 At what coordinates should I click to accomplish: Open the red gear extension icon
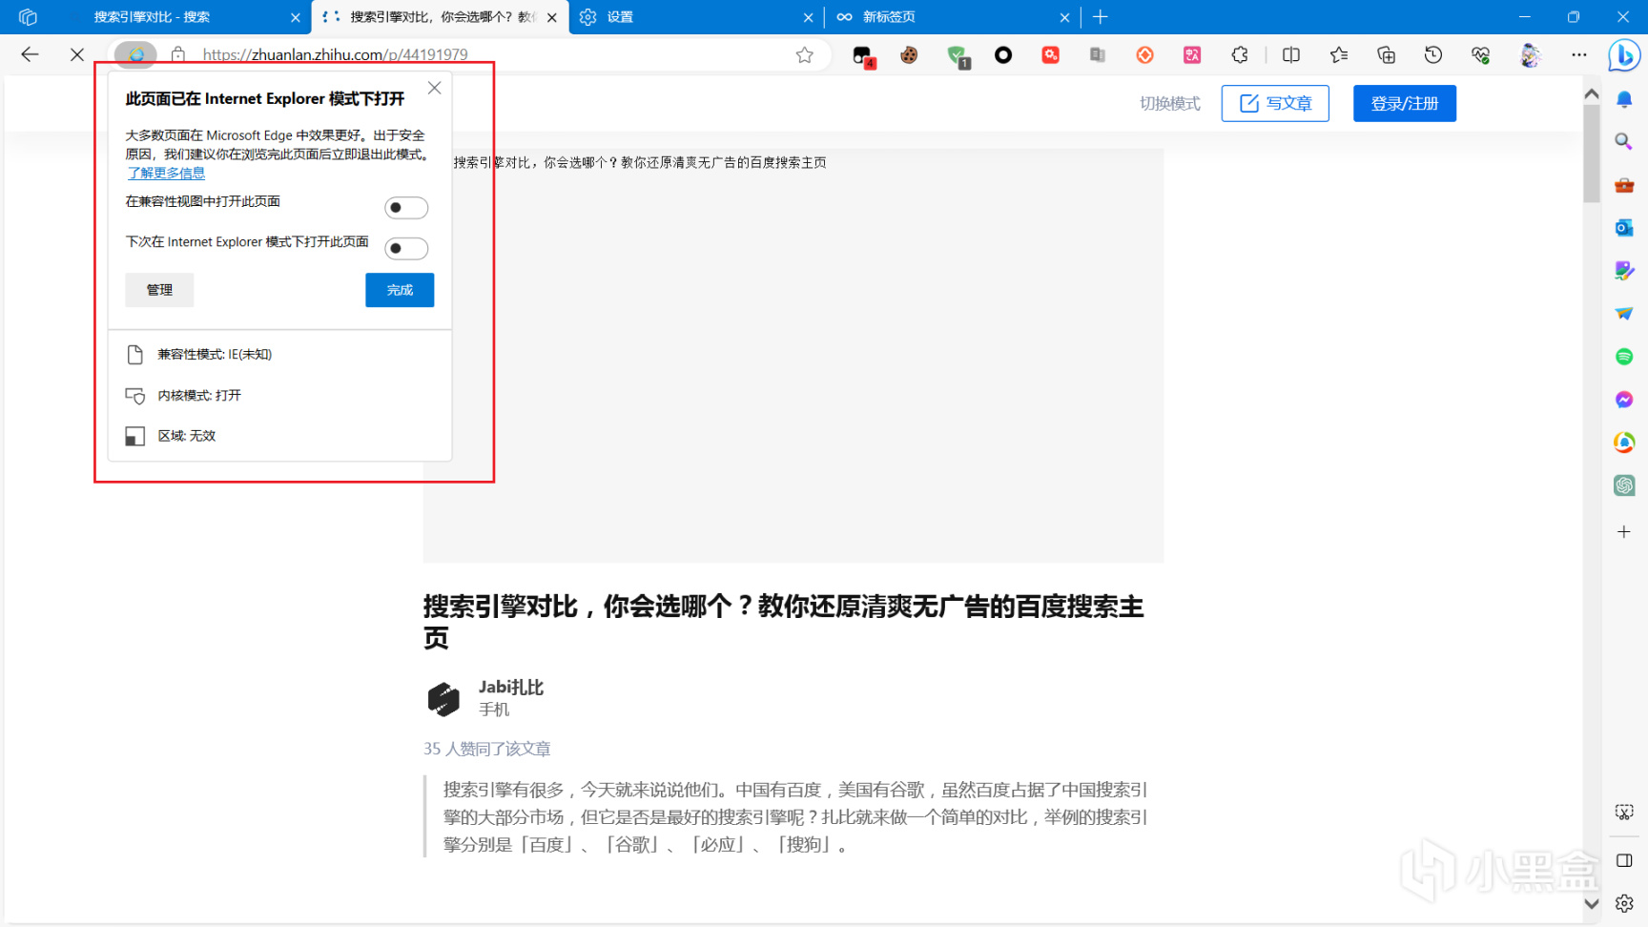[x=1050, y=55]
